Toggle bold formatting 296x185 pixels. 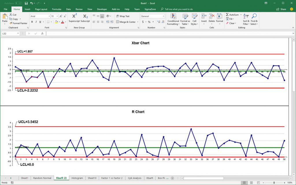[x=32, y=22]
